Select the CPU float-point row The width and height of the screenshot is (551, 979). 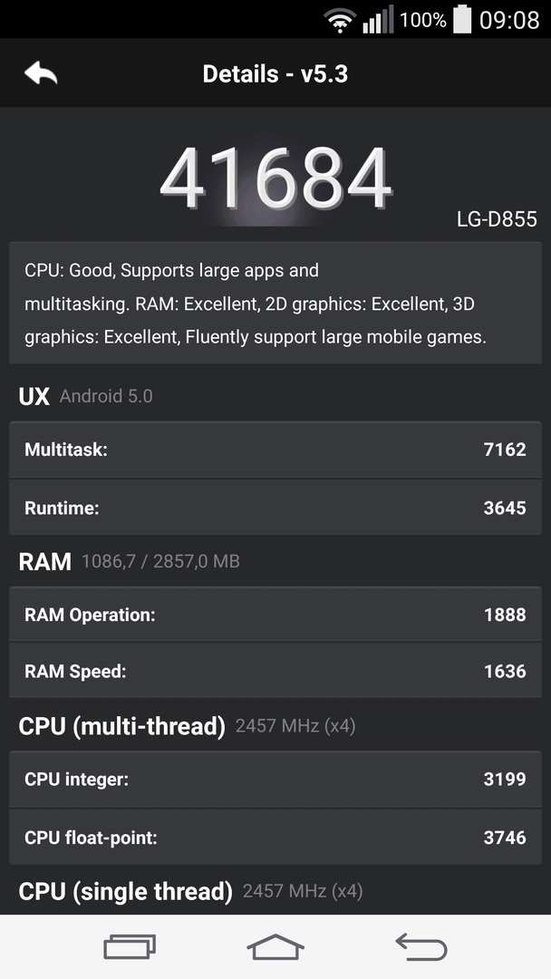click(275, 837)
